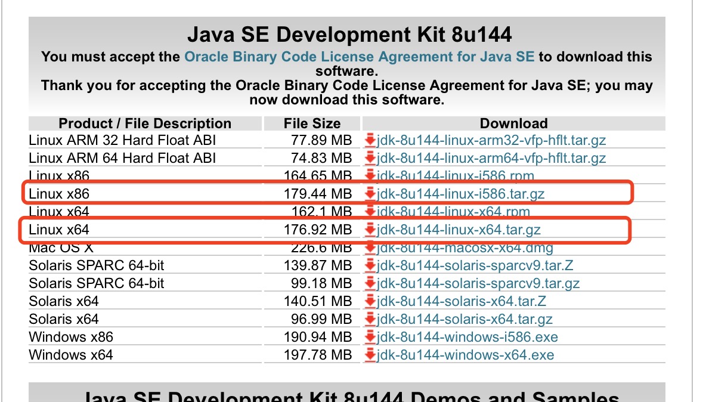This screenshot has height=402, width=706.
Task: Download jdk-8u144-linux-i586.tar.gz archive
Action: click(x=460, y=194)
